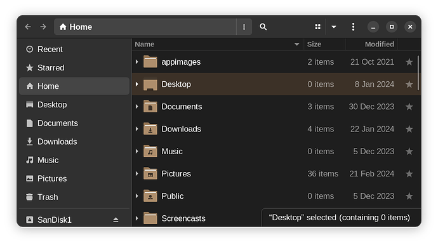Open the path bar three-dot menu
Image resolution: width=438 pixels, height=245 pixels.
point(244,27)
